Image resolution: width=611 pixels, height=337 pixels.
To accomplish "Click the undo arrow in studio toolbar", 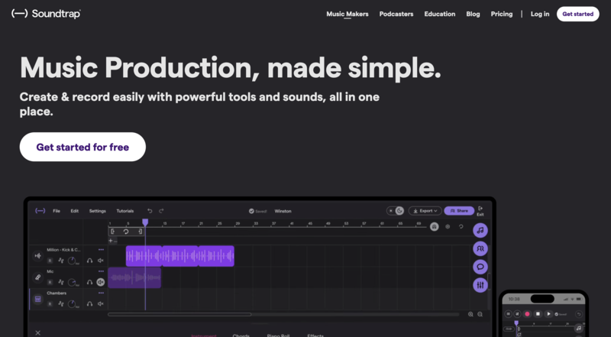I will 150,211.
